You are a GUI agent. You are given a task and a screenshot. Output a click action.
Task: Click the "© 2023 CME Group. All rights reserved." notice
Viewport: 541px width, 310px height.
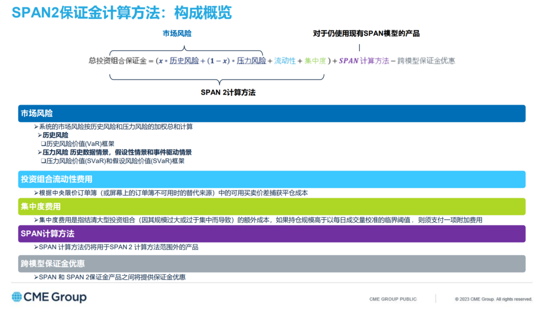(493, 299)
